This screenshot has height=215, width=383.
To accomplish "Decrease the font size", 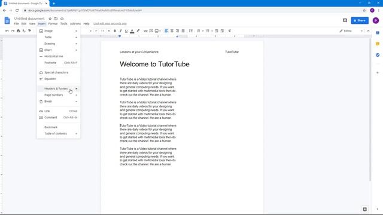I will pyautogui.click(x=96, y=31).
